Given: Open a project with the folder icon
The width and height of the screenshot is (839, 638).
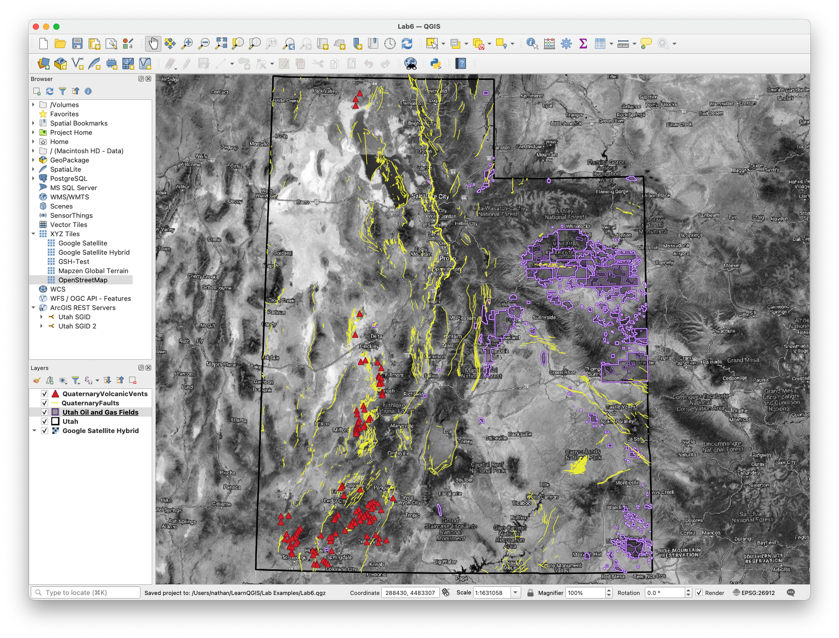Looking at the screenshot, I should 60,44.
